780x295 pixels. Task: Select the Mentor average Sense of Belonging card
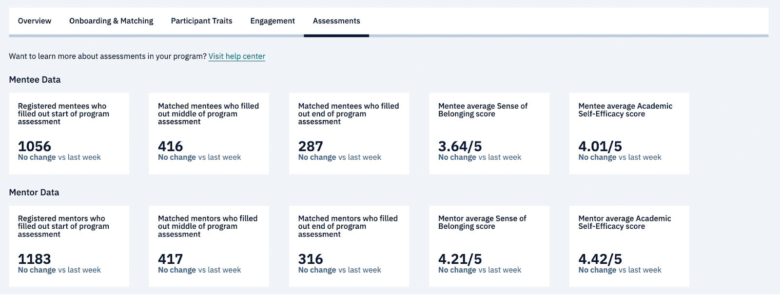(x=489, y=246)
